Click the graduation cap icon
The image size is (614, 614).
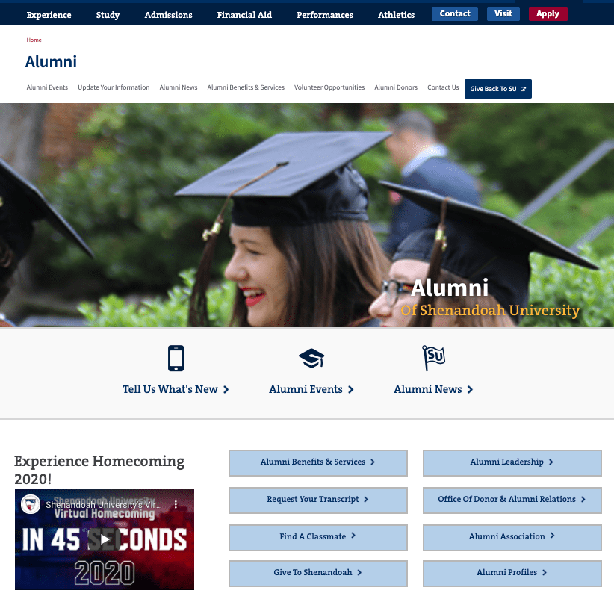(x=311, y=359)
